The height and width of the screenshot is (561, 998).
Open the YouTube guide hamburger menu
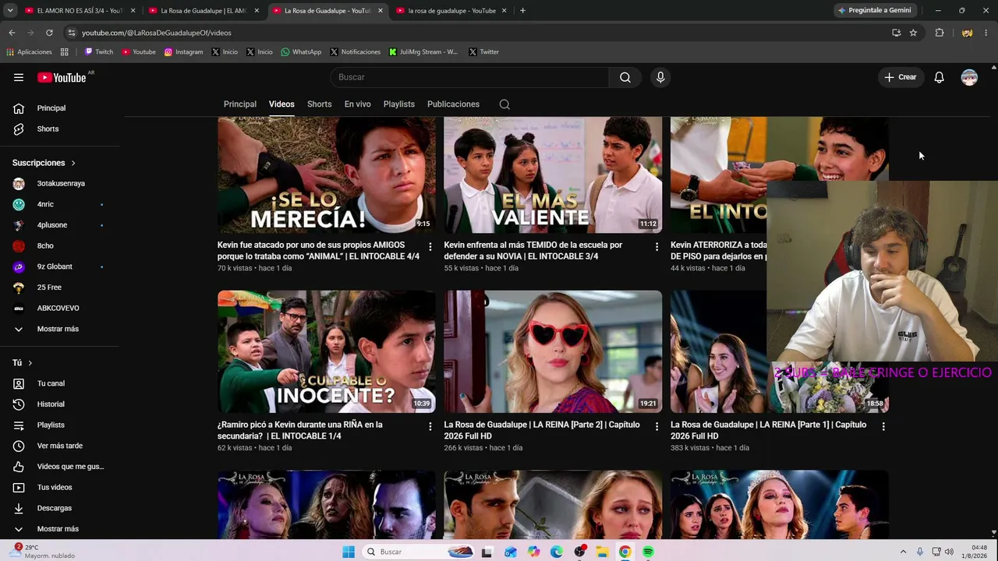[19, 77]
